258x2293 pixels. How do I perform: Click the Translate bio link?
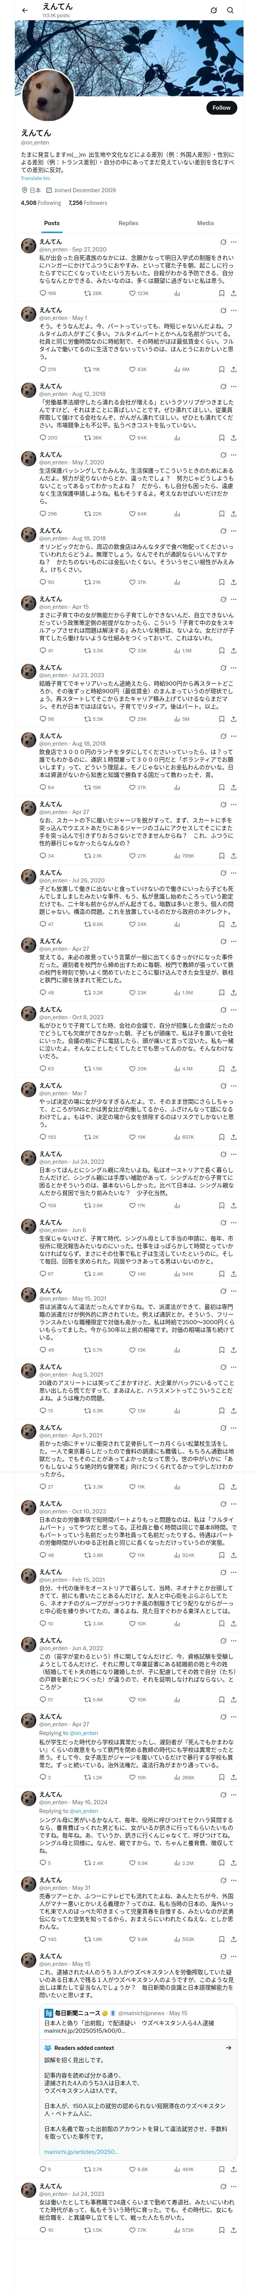pos(36,178)
